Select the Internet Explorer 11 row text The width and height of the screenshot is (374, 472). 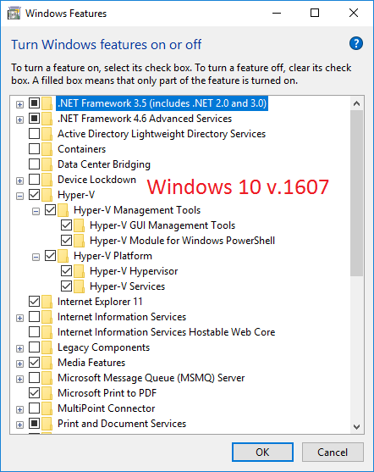100,302
